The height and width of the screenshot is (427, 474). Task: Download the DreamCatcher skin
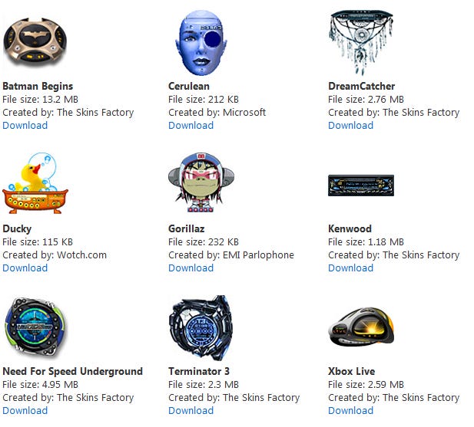(x=350, y=125)
